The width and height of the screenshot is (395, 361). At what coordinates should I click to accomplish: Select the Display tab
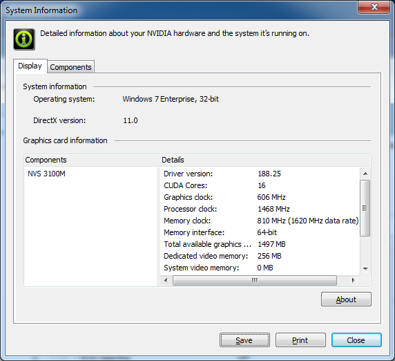[30, 66]
